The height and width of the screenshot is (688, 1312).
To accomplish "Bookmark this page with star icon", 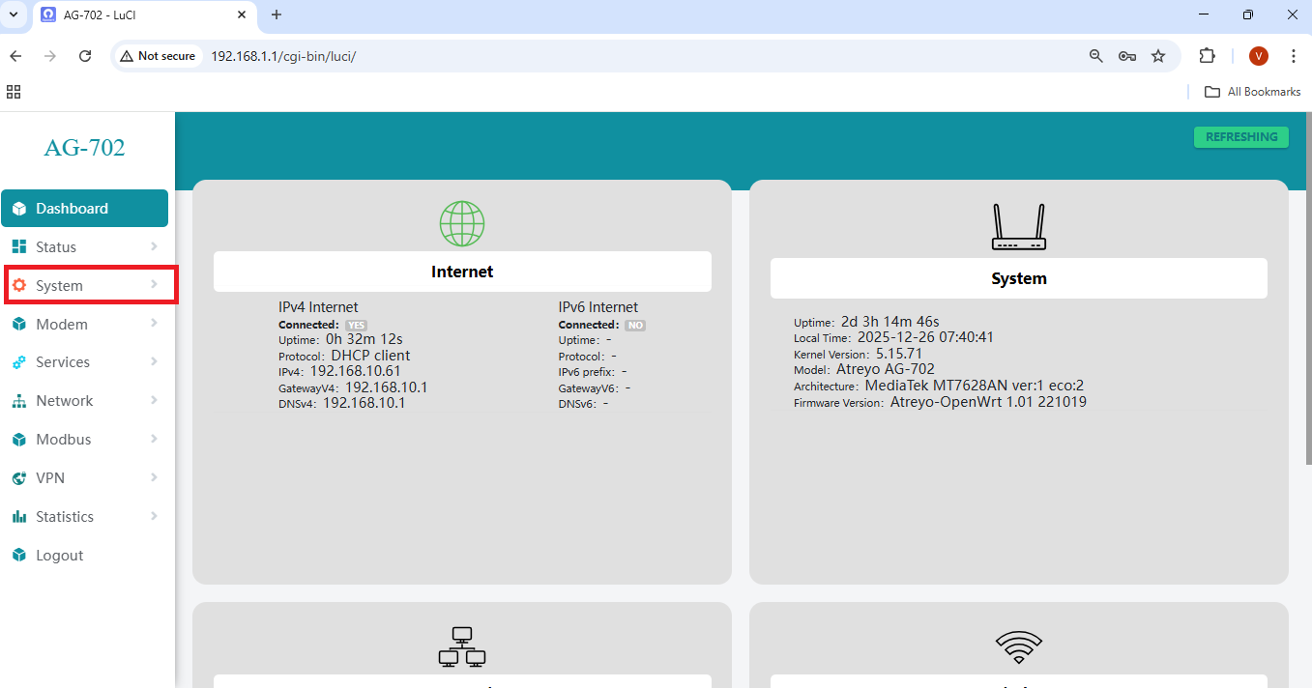I will 1158,56.
